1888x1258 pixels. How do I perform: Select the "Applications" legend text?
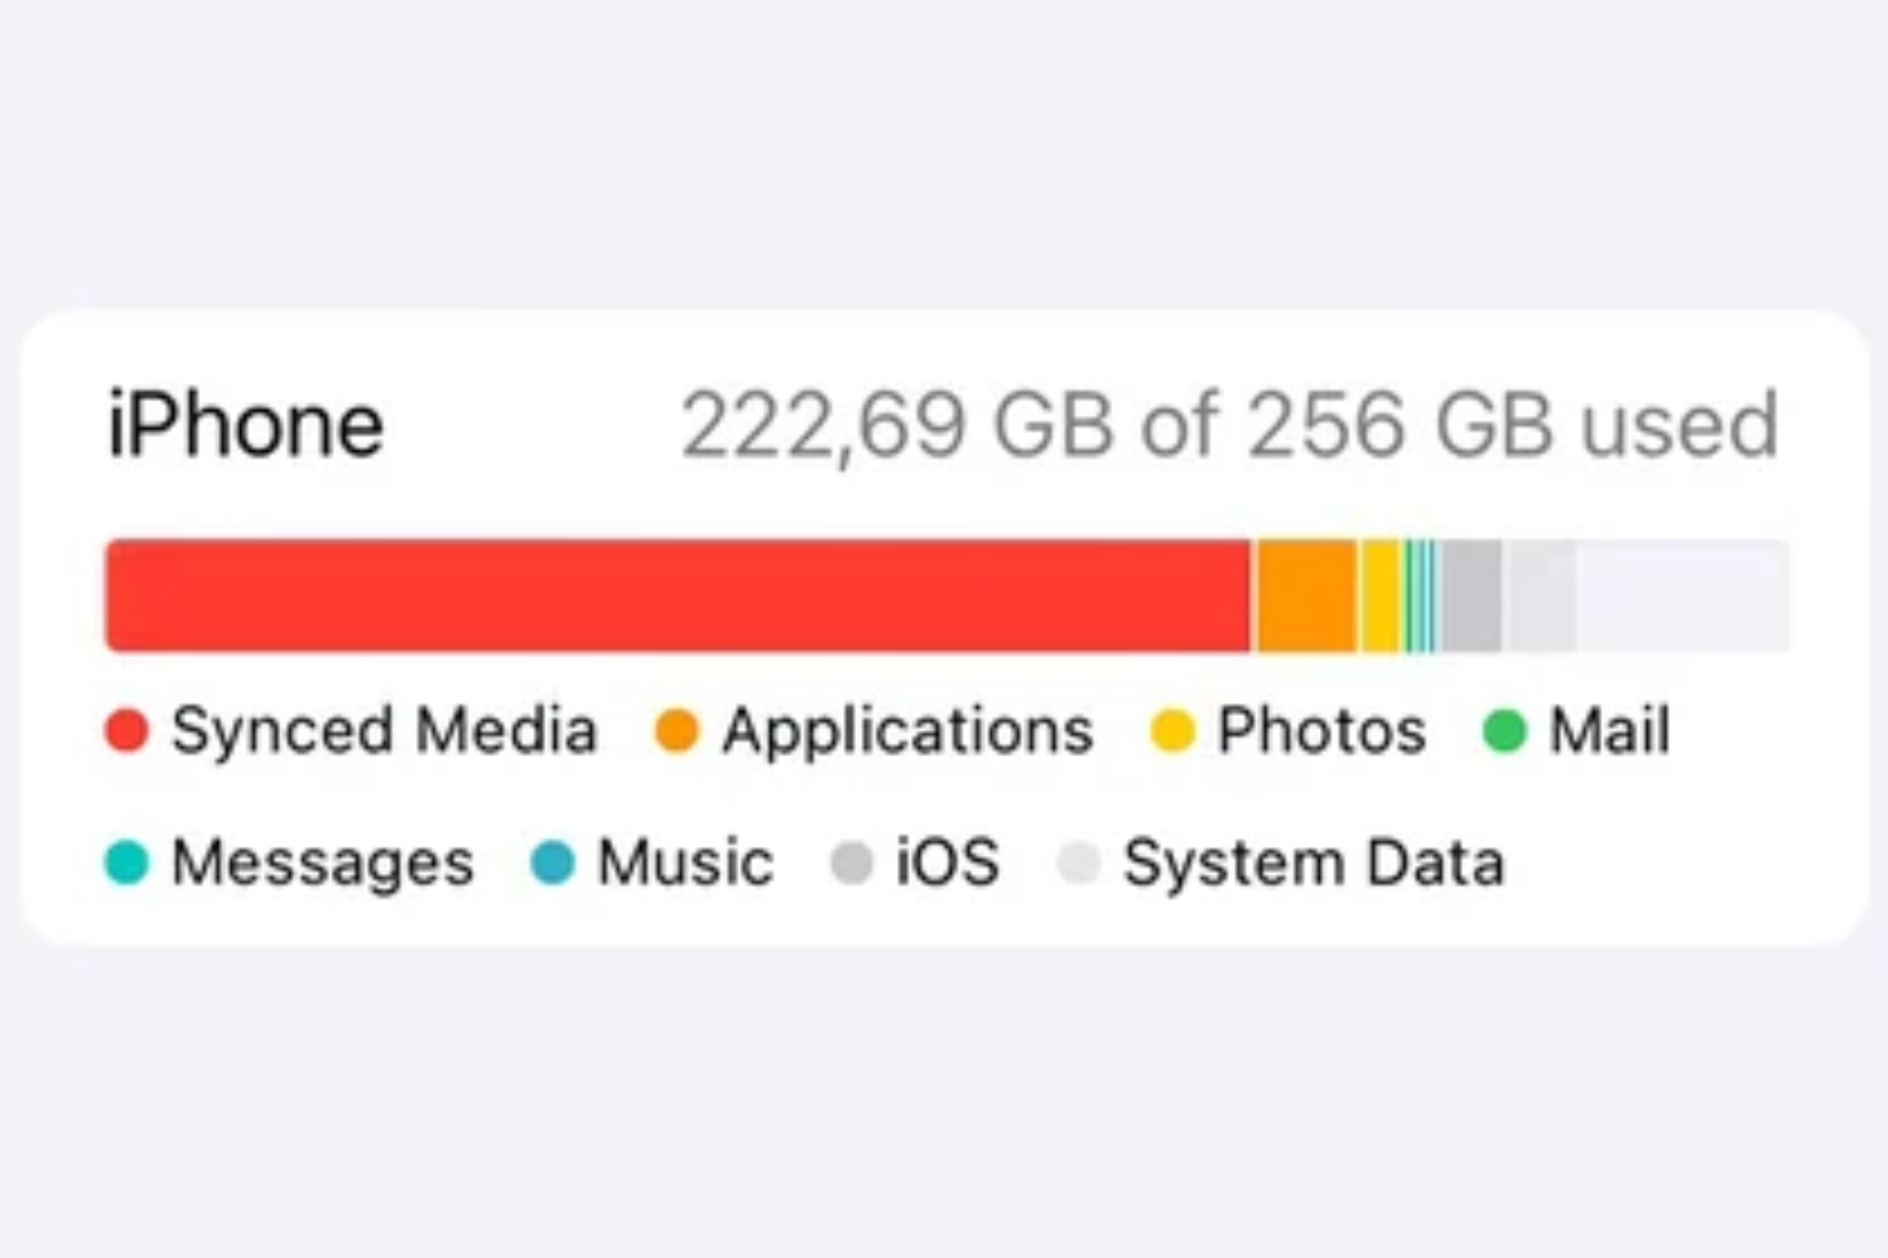pyautogui.click(x=908, y=730)
